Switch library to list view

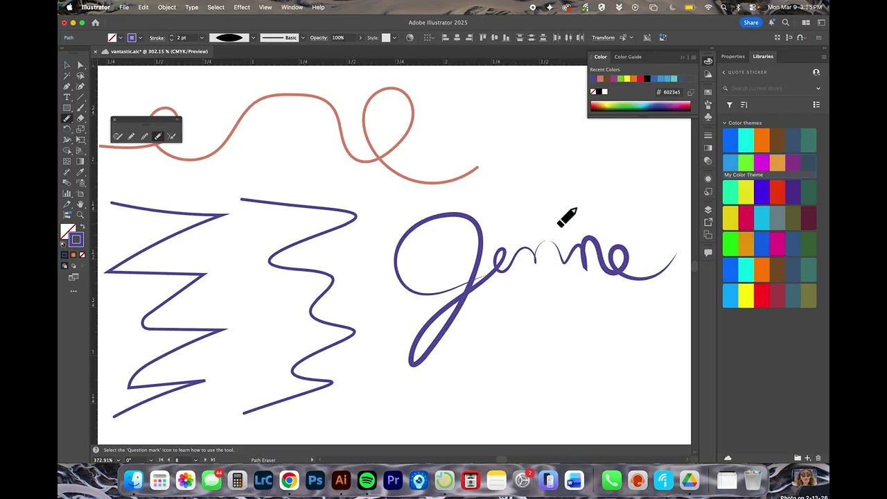pos(816,105)
